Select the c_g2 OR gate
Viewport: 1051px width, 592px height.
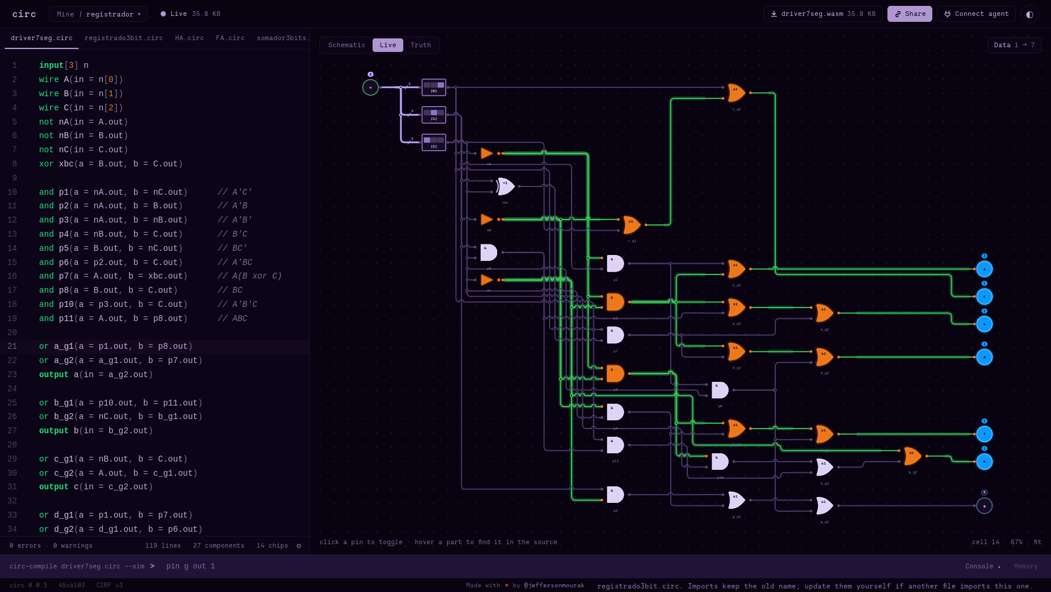click(x=736, y=93)
